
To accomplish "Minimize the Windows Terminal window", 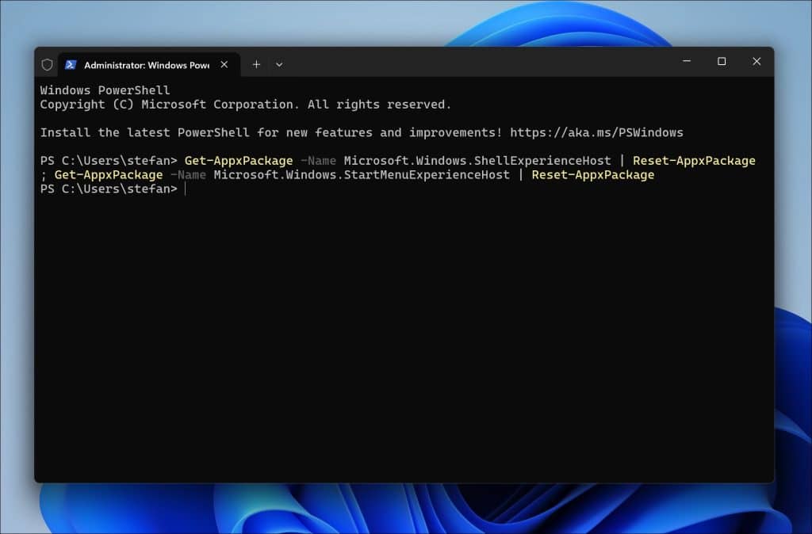I will [687, 61].
